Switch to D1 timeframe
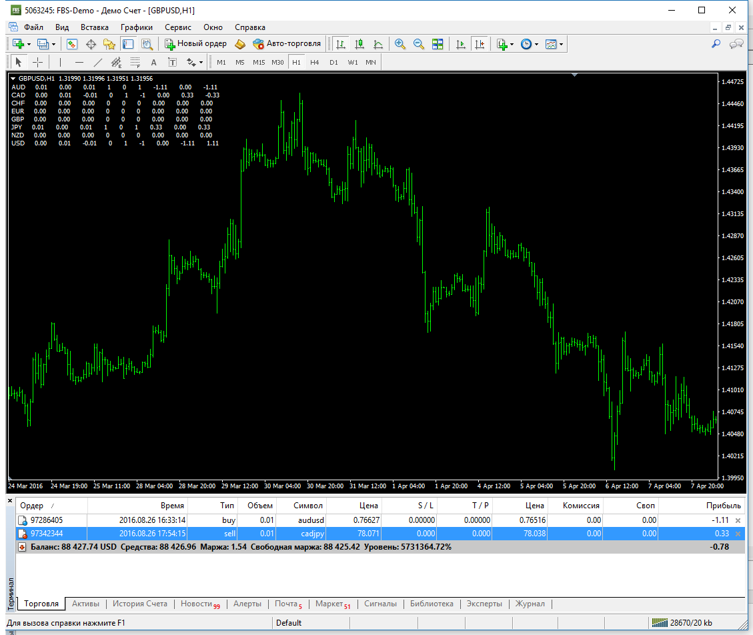Image resolution: width=753 pixels, height=635 pixels. click(x=333, y=63)
